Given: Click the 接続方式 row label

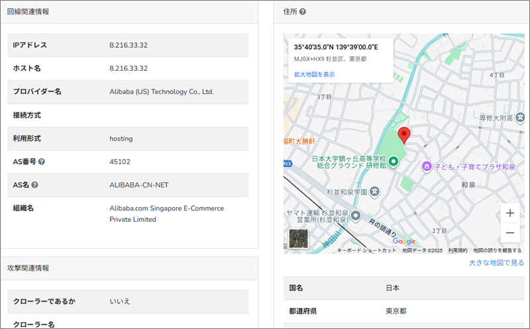Looking at the screenshot, I should (26, 115).
